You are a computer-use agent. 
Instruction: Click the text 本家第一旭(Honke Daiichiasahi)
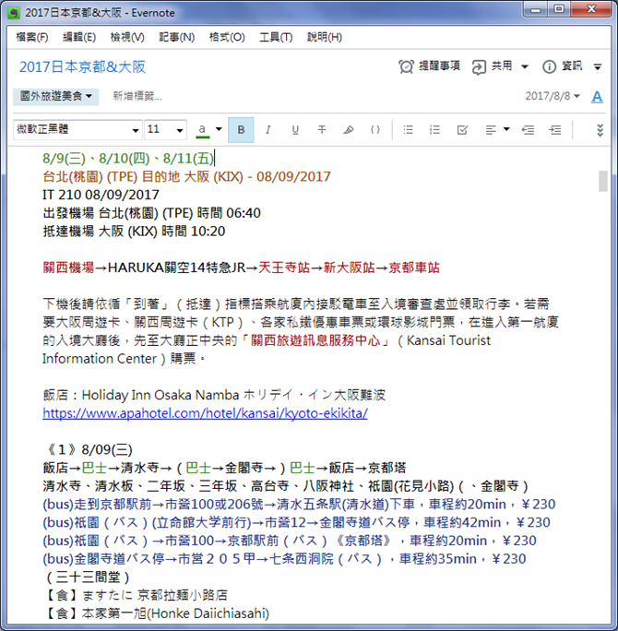[x=175, y=613]
